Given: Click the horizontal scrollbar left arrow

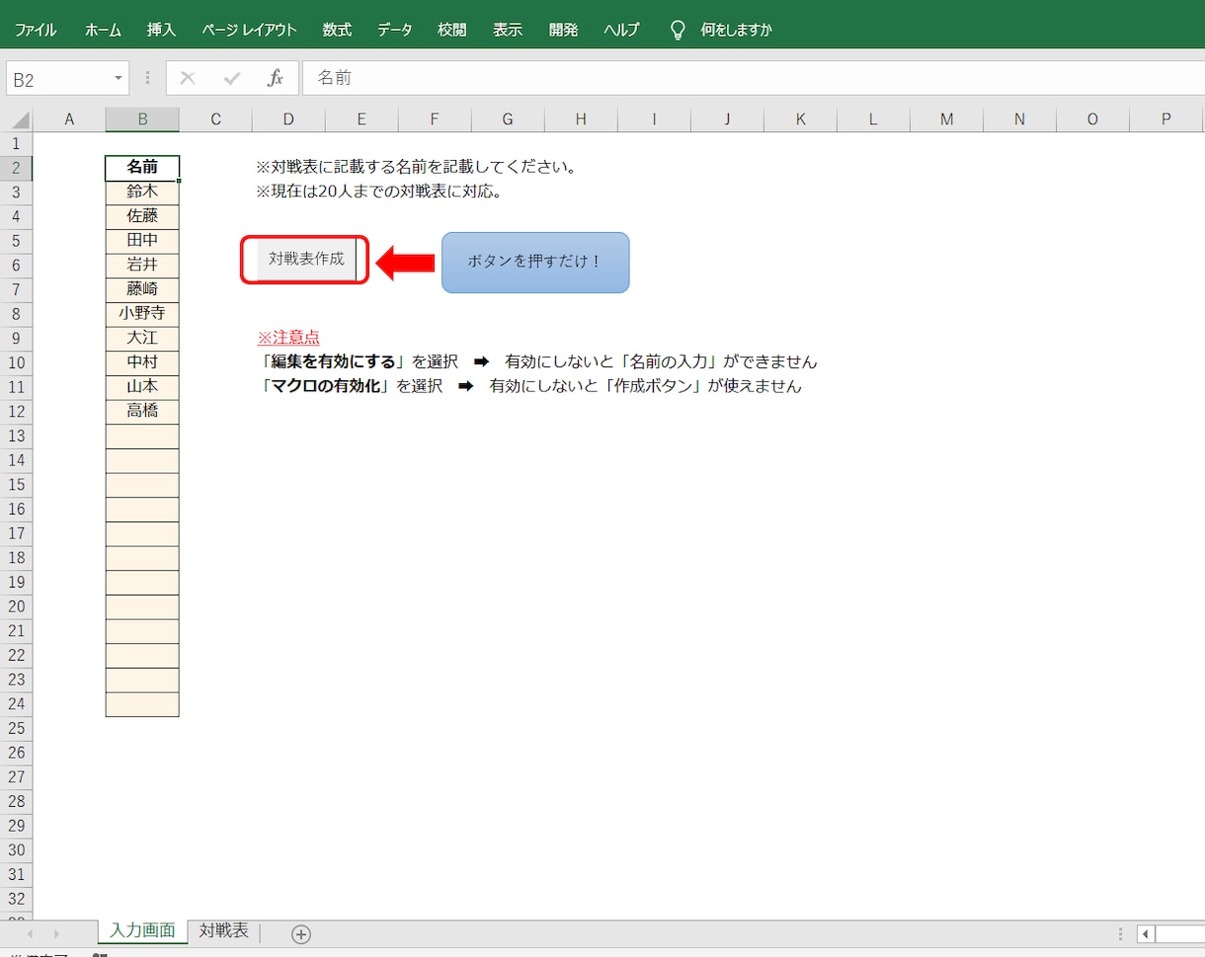Looking at the screenshot, I should click(1146, 933).
